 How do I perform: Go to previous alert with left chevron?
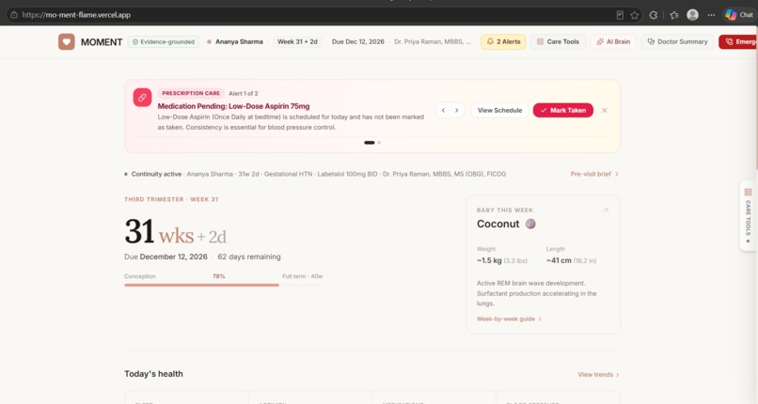pos(443,111)
